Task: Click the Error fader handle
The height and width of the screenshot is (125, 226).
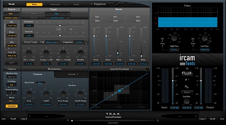Action: (118, 53)
